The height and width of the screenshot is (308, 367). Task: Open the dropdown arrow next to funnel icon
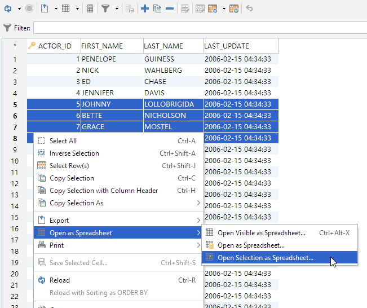(x=117, y=8)
